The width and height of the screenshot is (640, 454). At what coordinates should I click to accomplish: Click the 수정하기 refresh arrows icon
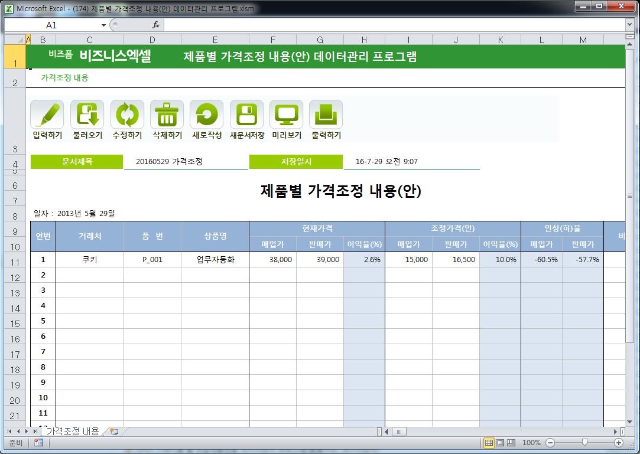(x=127, y=115)
